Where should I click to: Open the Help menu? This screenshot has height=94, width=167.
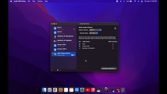(46, 1)
